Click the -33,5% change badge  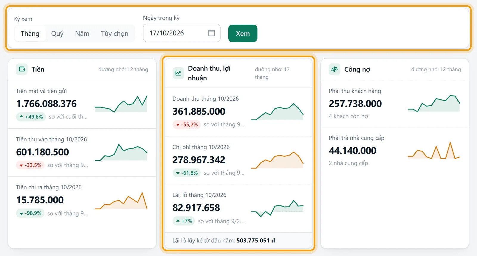(30, 165)
